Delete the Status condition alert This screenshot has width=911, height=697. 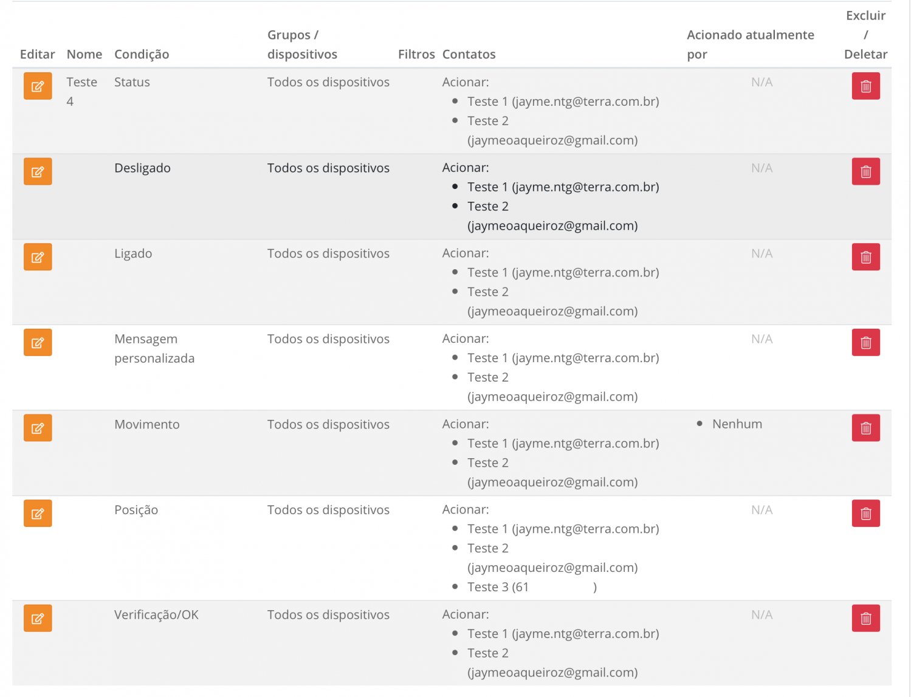click(865, 86)
